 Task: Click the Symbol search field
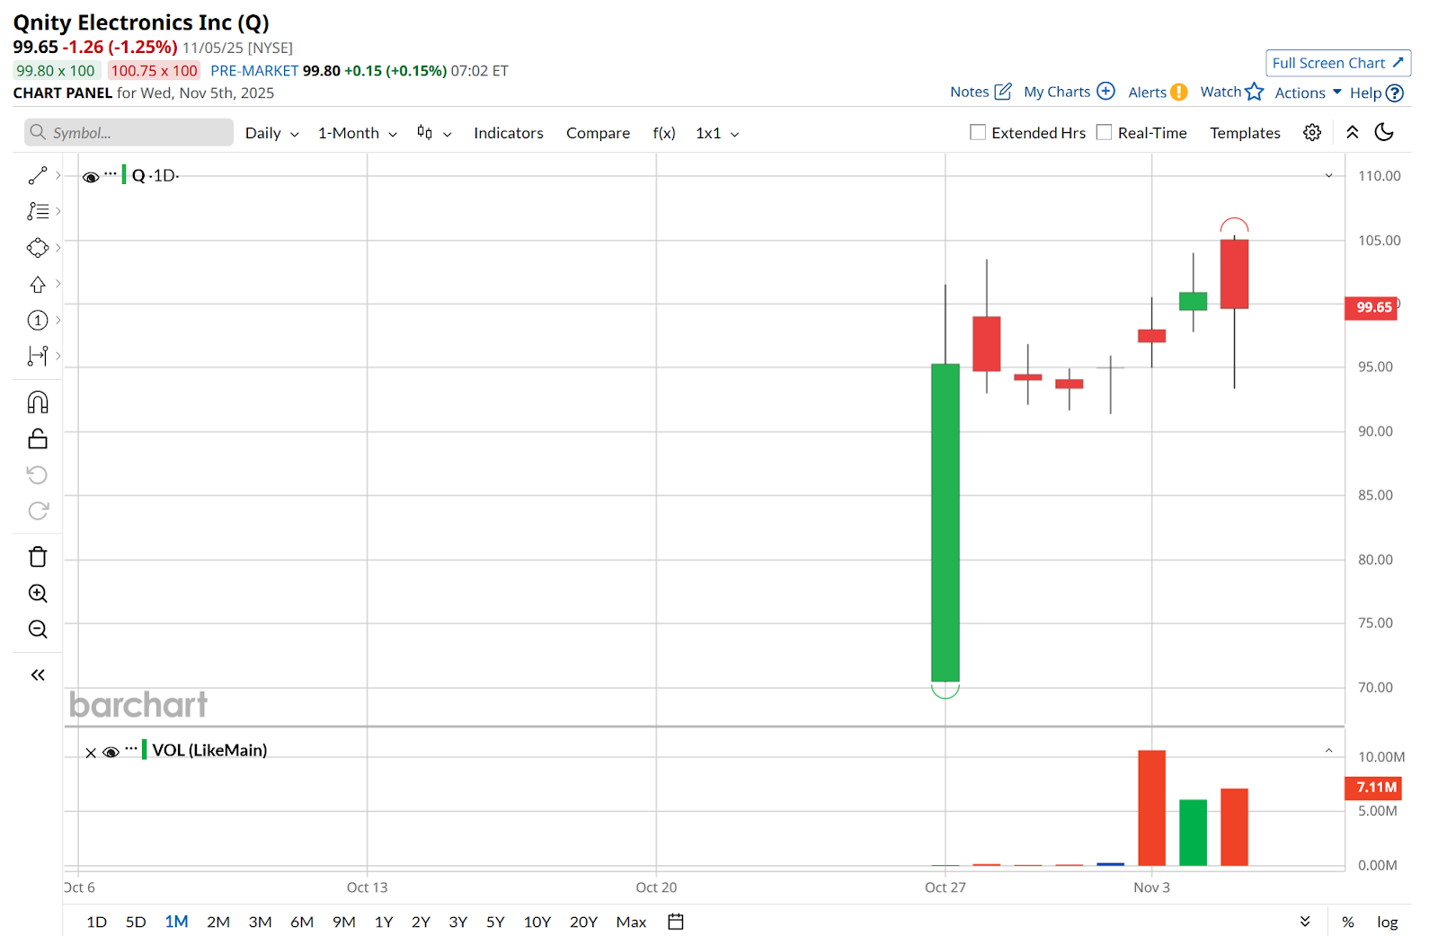[x=129, y=133]
